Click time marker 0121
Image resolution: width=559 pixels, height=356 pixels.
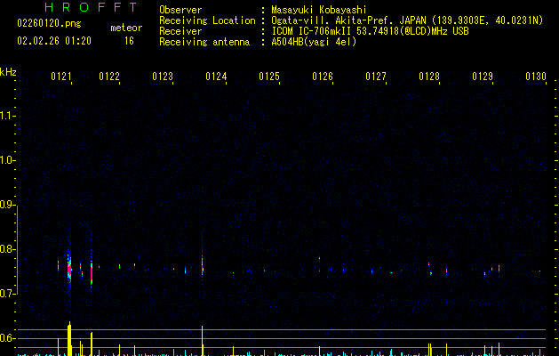(x=61, y=77)
